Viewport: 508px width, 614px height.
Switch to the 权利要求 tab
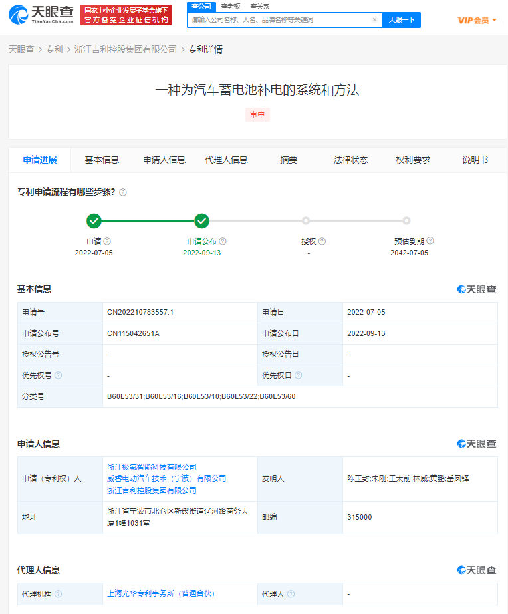tap(413, 160)
